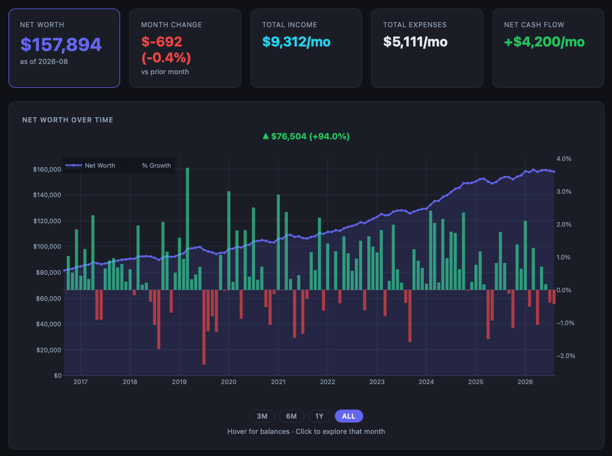Screen dimensions: 612x456
Task: Select the 6M time range
Action: pyautogui.click(x=292, y=416)
